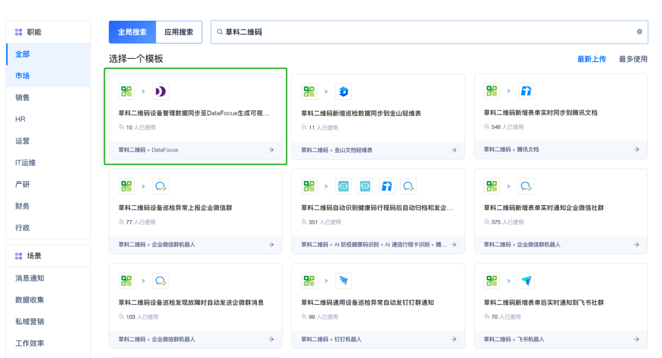Sort templates by 最多使用
The height and width of the screenshot is (358, 662).
click(633, 59)
